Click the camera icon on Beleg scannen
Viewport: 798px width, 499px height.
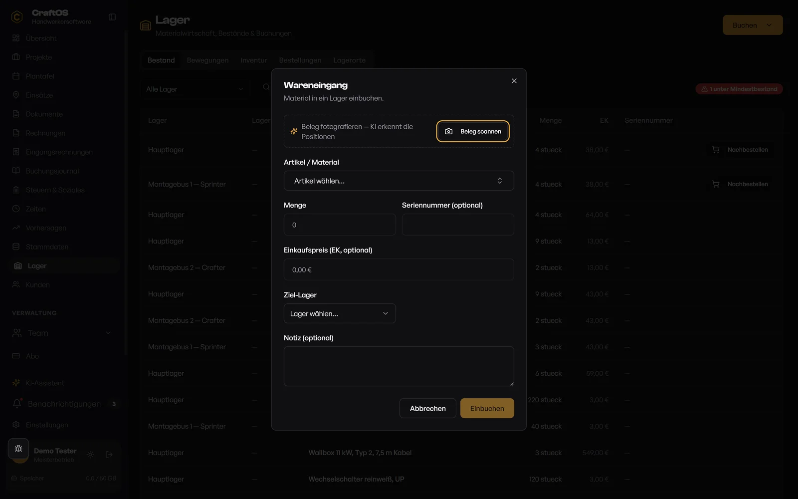(x=448, y=131)
